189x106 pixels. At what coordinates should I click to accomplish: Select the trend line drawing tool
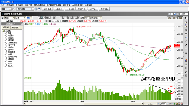(186, 41)
